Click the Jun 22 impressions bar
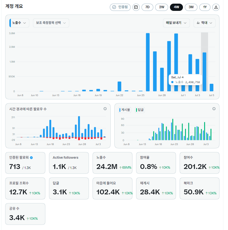Viewport: 228px width, 230px height. [119, 86]
